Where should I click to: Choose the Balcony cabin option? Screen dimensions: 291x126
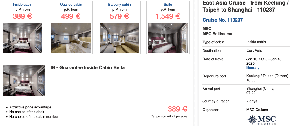(x=119, y=5)
